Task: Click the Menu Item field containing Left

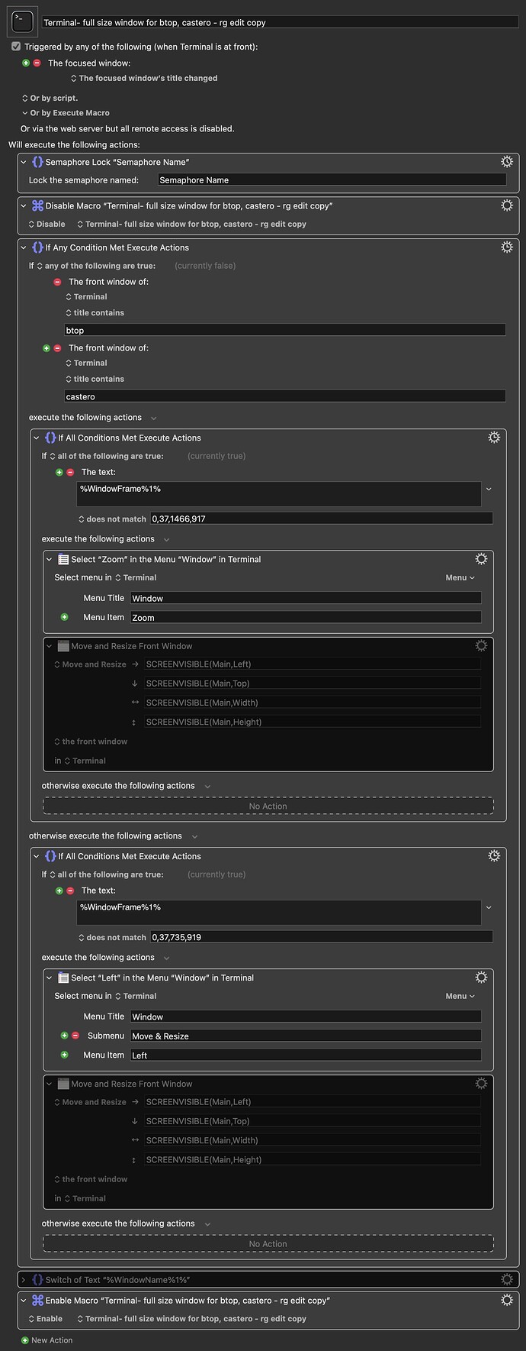Action: (306, 1055)
